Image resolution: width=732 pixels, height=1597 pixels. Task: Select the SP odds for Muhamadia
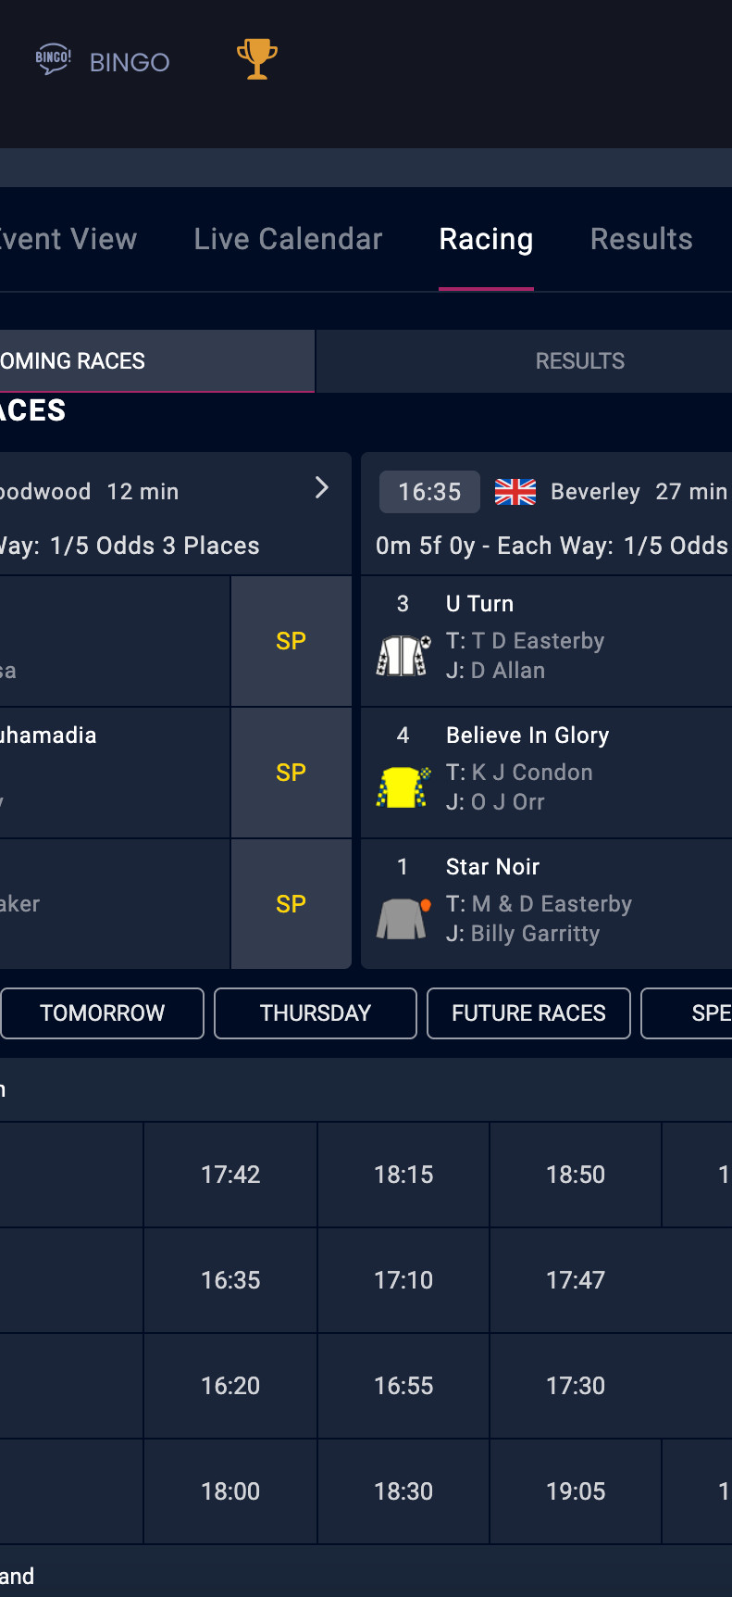coord(291,773)
